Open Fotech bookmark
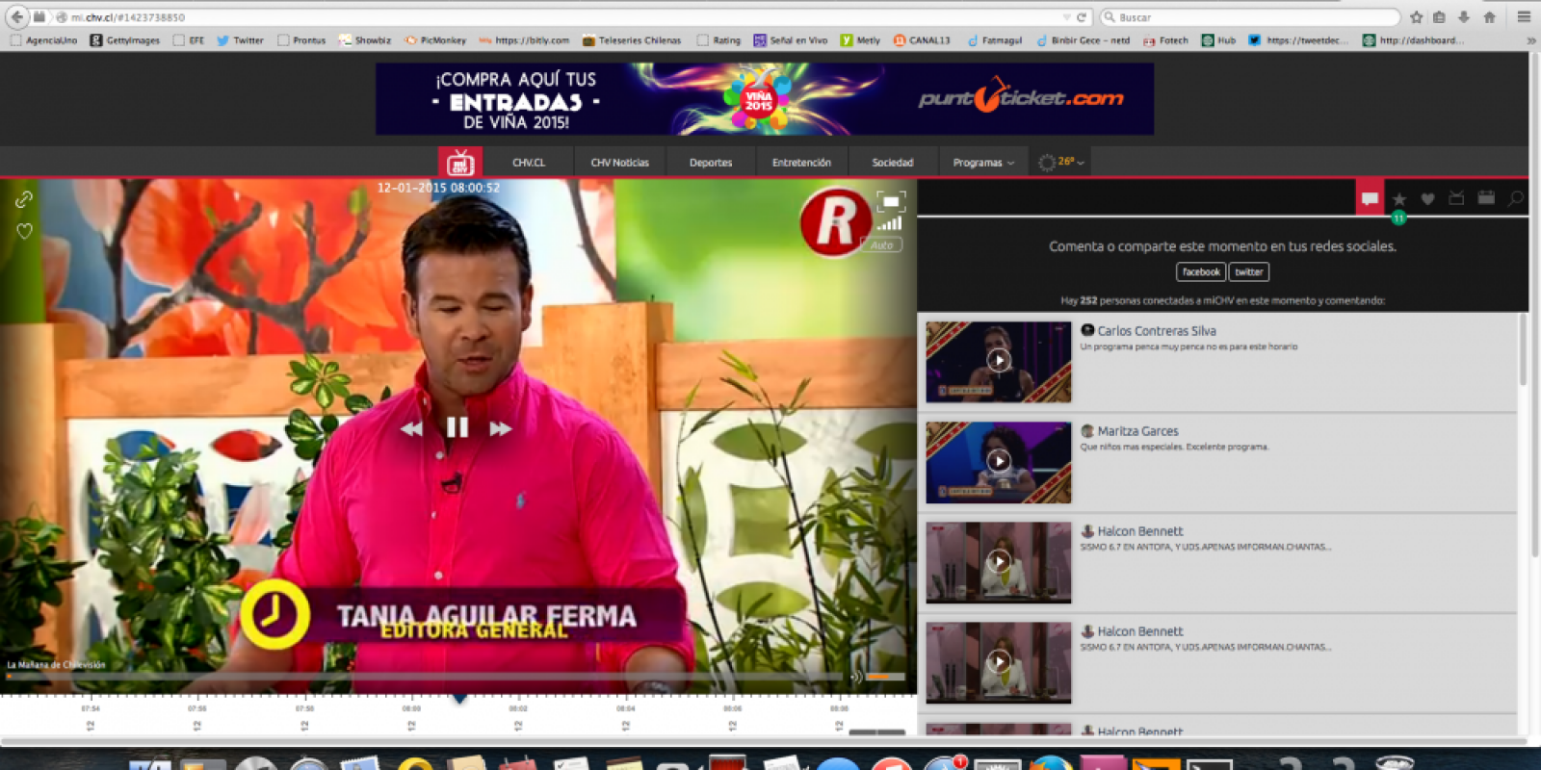Viewport: 1541px width, 770px height. tap(1165, 40)
